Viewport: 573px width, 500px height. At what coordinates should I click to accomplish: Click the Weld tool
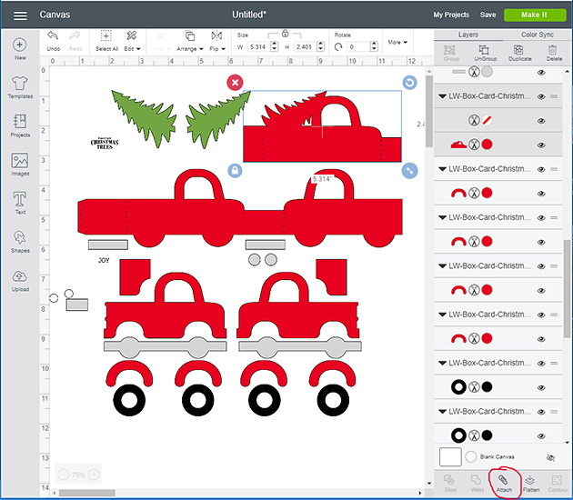(477, 484)
